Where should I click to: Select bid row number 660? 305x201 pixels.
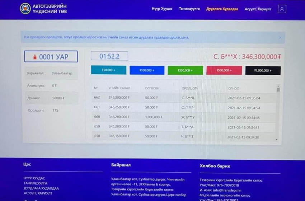coord(184,117)
